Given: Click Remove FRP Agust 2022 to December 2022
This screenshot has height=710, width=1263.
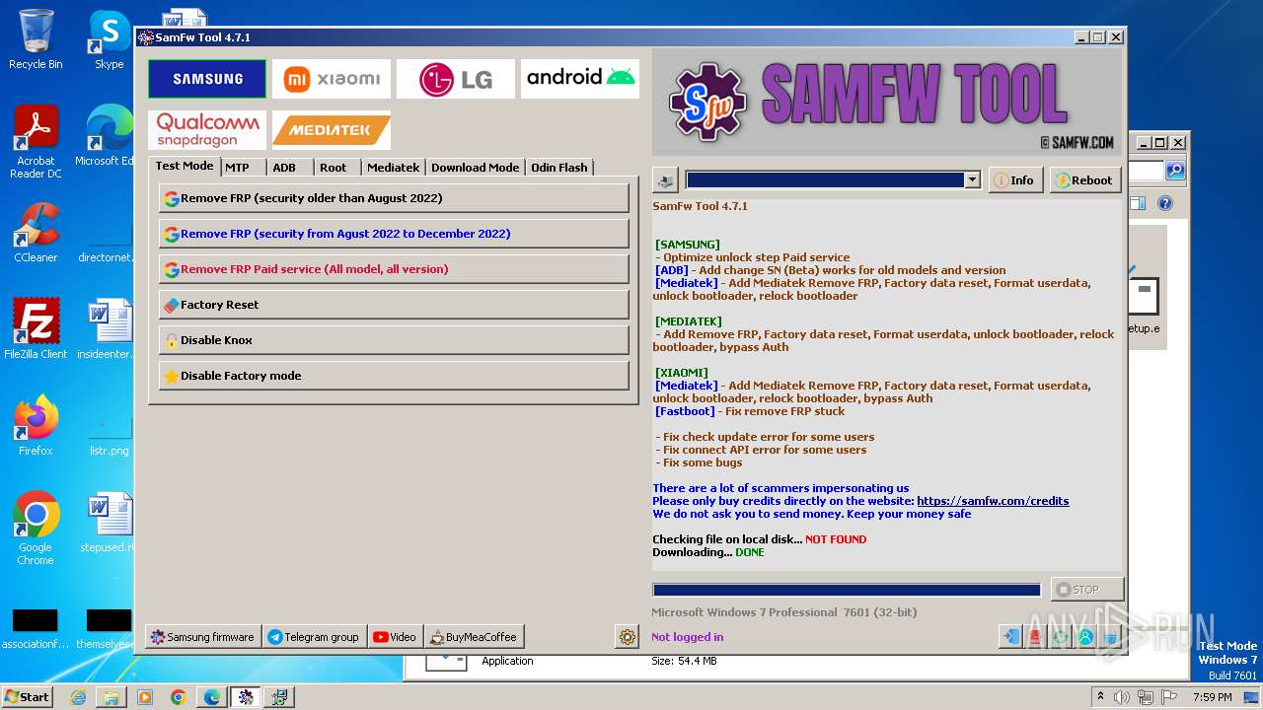Looking at the screenshot, I should tap(394, 234).
